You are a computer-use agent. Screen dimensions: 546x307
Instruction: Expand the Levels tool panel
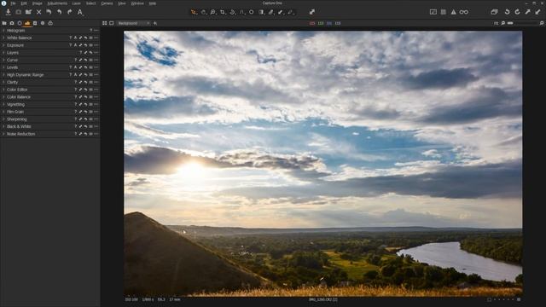tap(3, 67)
